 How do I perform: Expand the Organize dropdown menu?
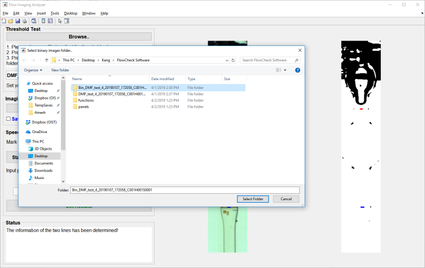(x=32, y=70)
